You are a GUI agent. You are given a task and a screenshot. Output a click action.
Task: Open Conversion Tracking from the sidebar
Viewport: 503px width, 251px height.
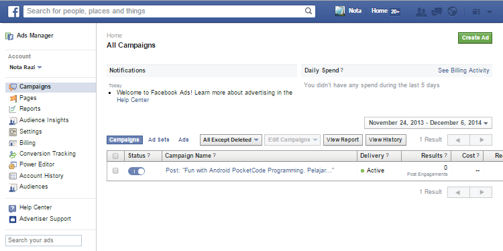[48, 154]
